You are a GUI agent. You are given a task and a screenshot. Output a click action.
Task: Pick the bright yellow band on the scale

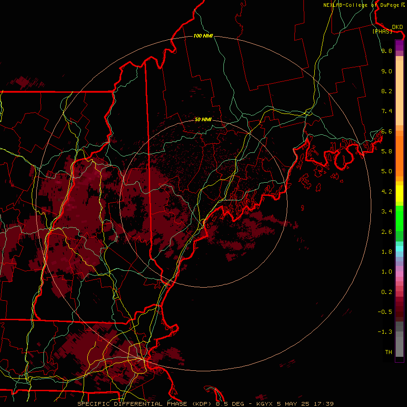pos(399,194)
